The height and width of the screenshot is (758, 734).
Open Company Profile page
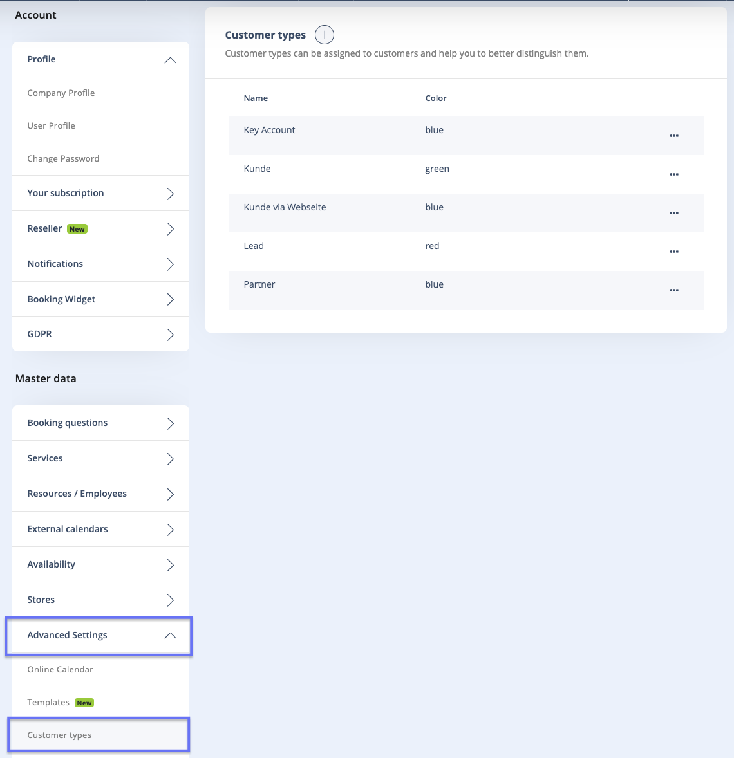[x=61, y=93]
